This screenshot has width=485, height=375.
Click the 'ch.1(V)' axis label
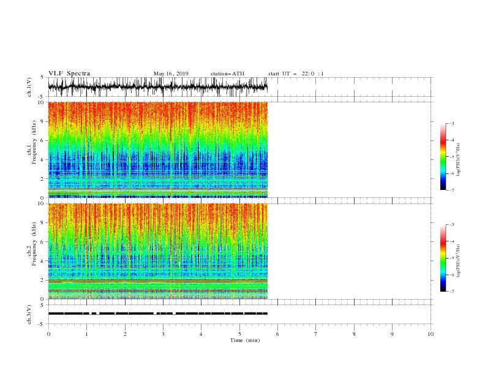tap(29, 87)
